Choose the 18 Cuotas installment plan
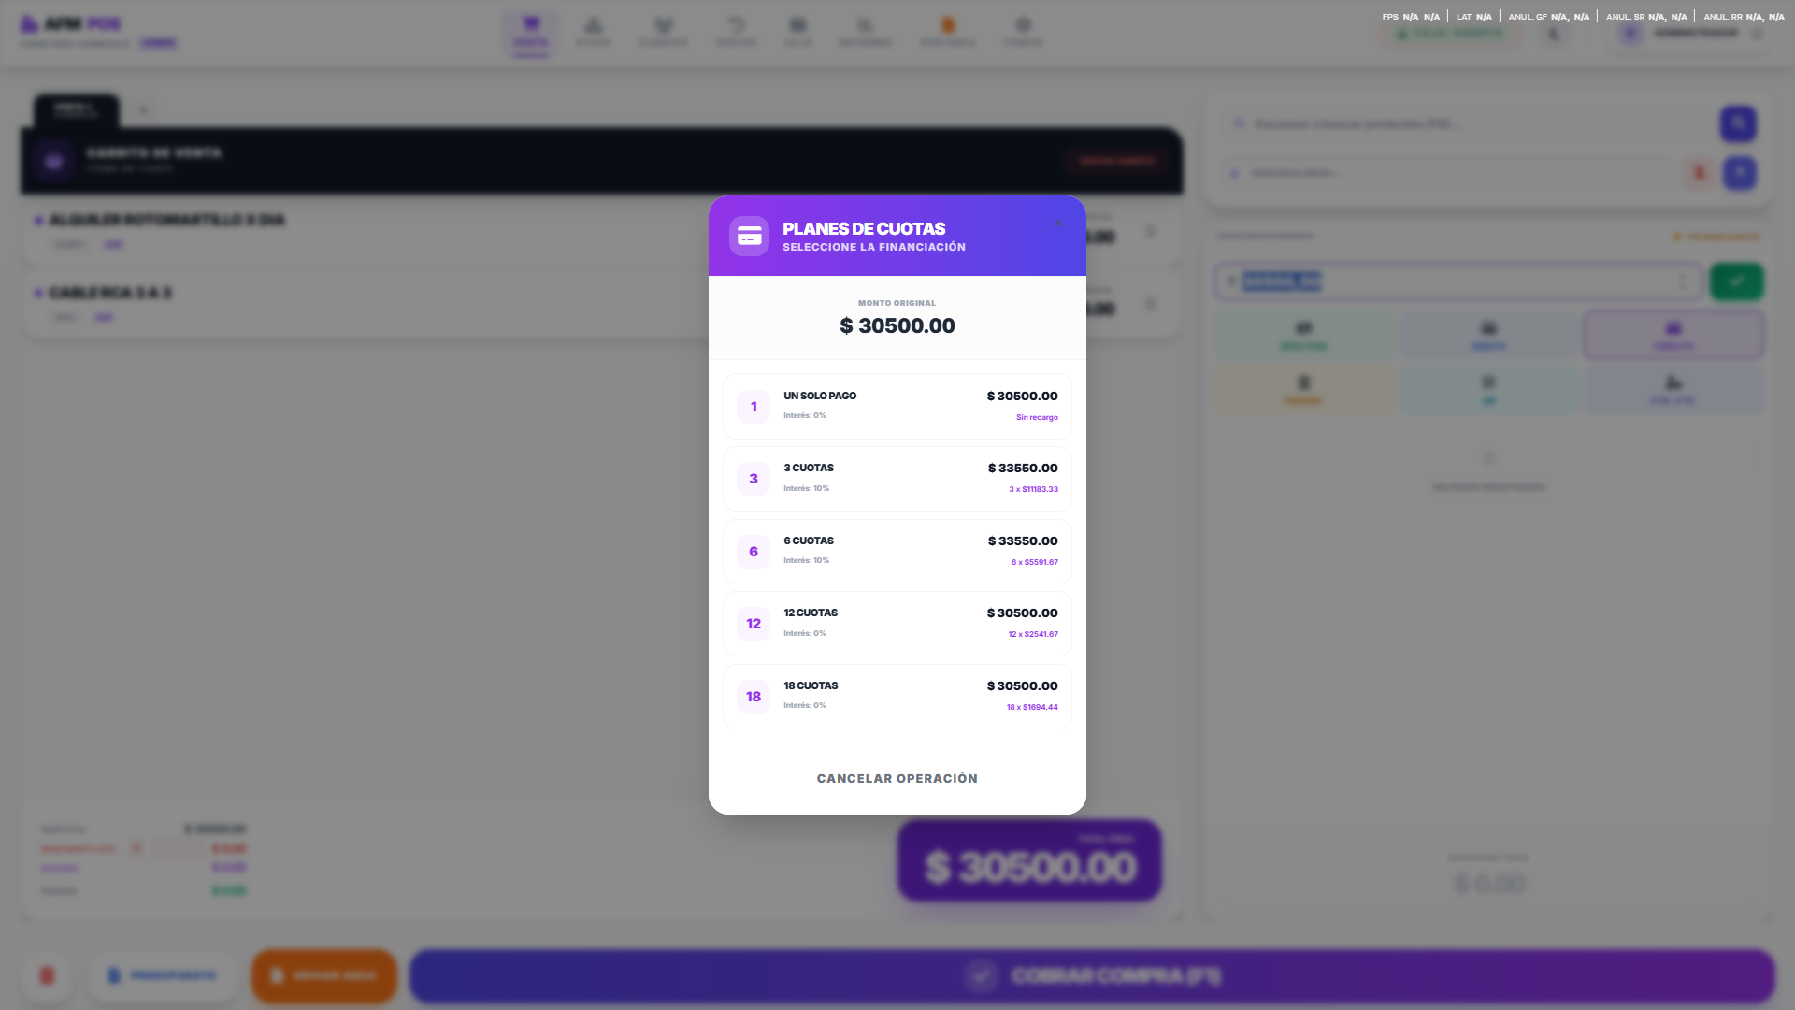Screen dimensions: 1795x1010 pos(897,697)
